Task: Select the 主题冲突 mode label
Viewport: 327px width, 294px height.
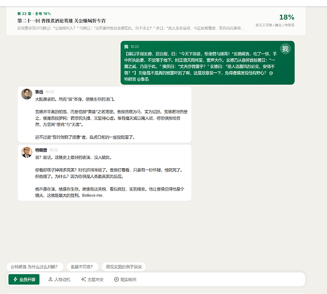Action: [x=95, y=279]
